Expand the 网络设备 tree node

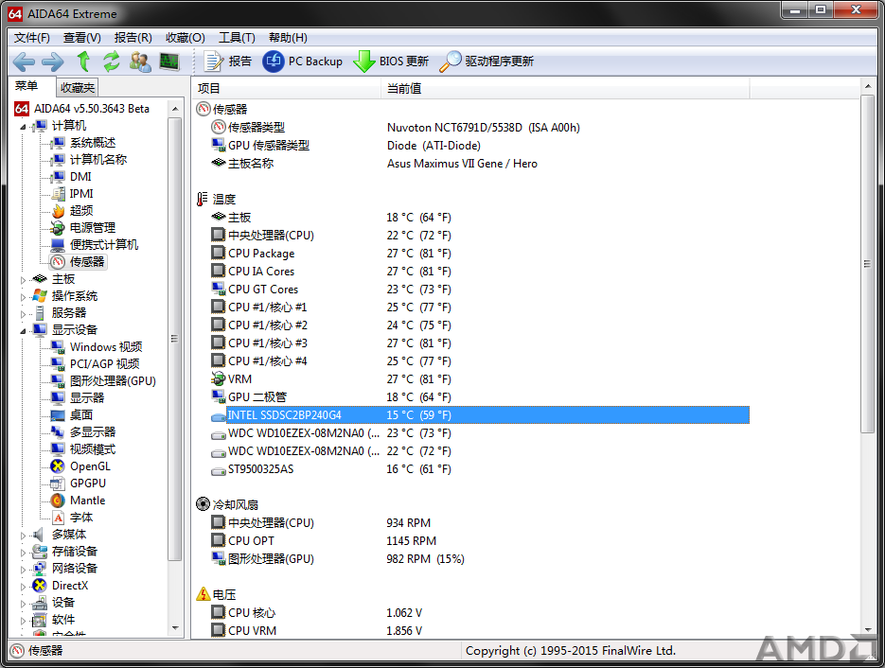[23, 570]
